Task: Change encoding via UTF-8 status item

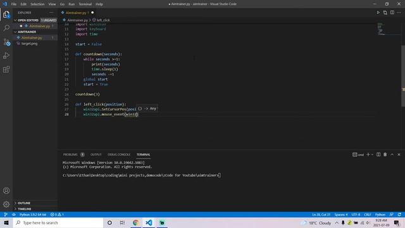Action: tap(356, 215)
